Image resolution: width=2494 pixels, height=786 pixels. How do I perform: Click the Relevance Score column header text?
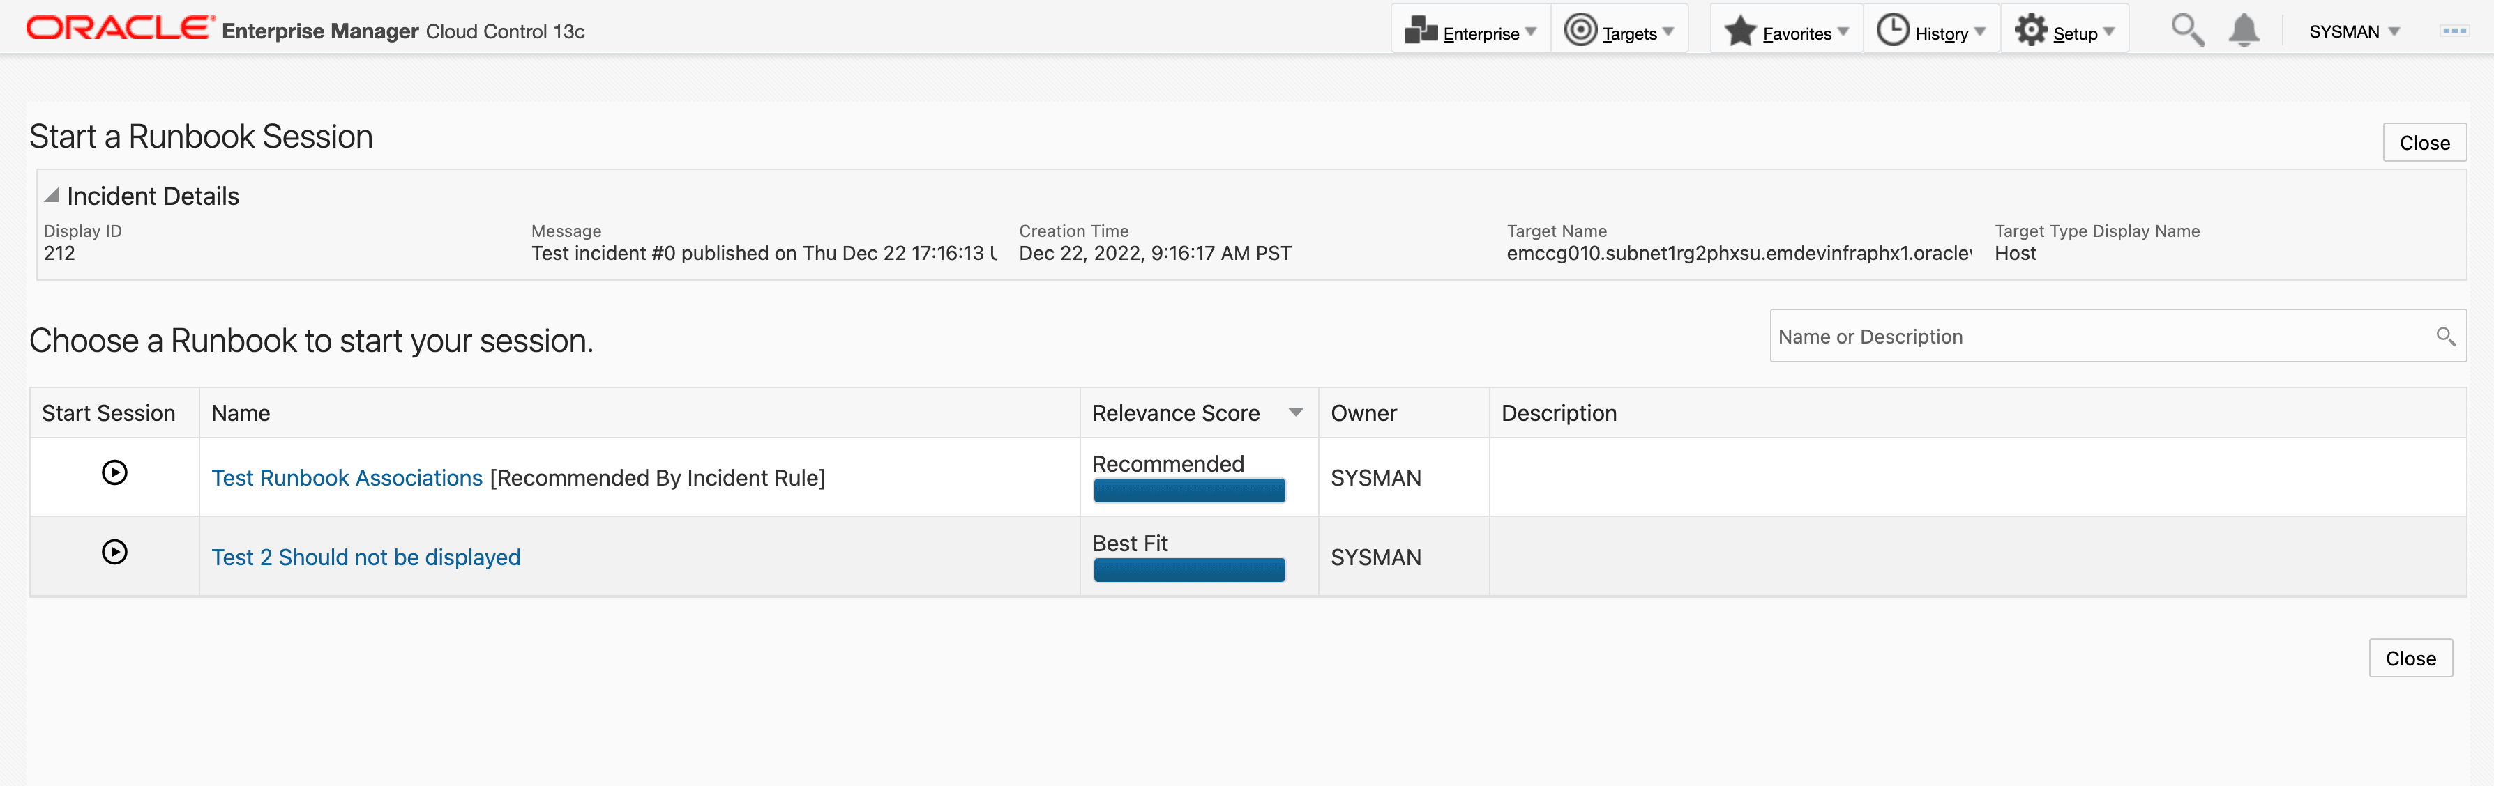click(x=1175, y=413)
